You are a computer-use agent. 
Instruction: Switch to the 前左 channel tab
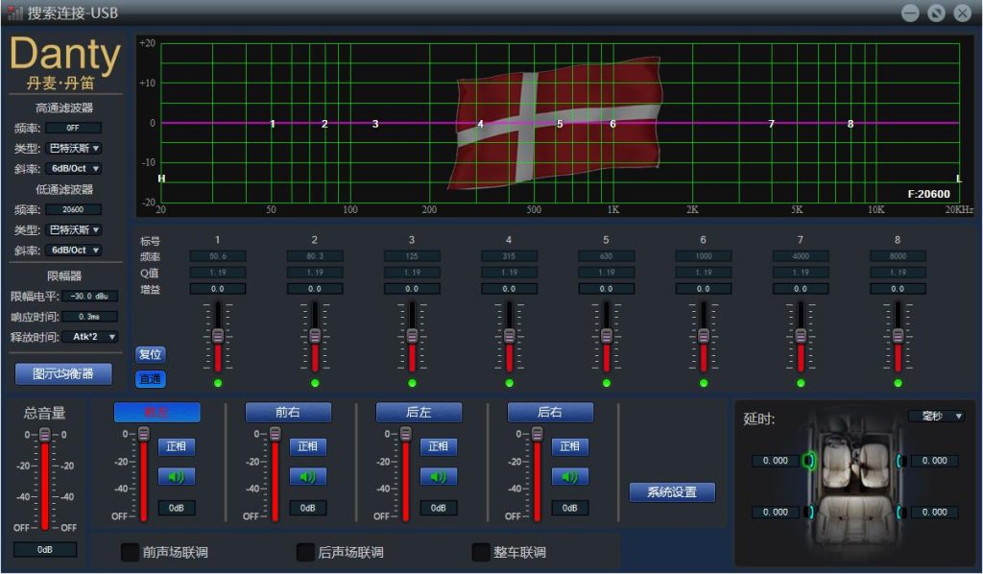pyautogui.click(x=156, y=413)
